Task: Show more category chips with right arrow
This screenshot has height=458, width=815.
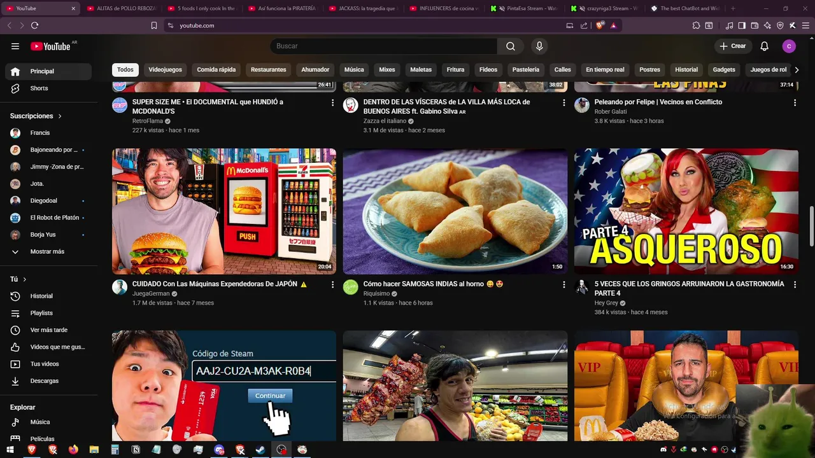Action: coord(797,70)
